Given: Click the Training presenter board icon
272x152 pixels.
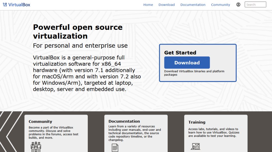Looking at the screenshot, I should tap(195, 146).
